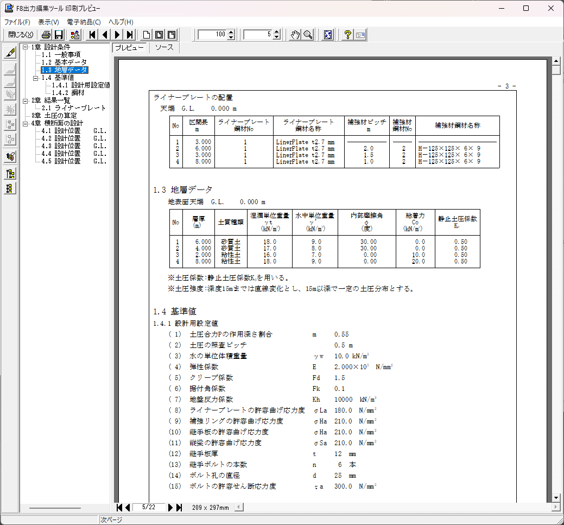564x525 pixels.
Task: Jump to last page via top toolbar
Action: click(130, 35)
